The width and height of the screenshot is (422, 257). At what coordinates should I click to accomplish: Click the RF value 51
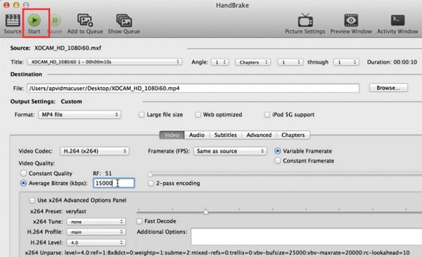[x=109, y=173]
